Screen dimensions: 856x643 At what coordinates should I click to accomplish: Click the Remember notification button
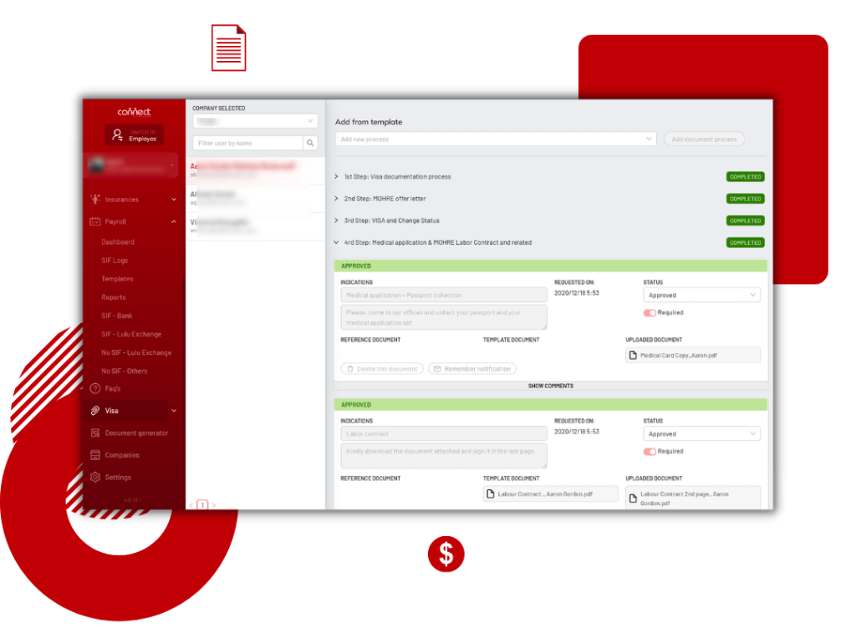point(471,368)
